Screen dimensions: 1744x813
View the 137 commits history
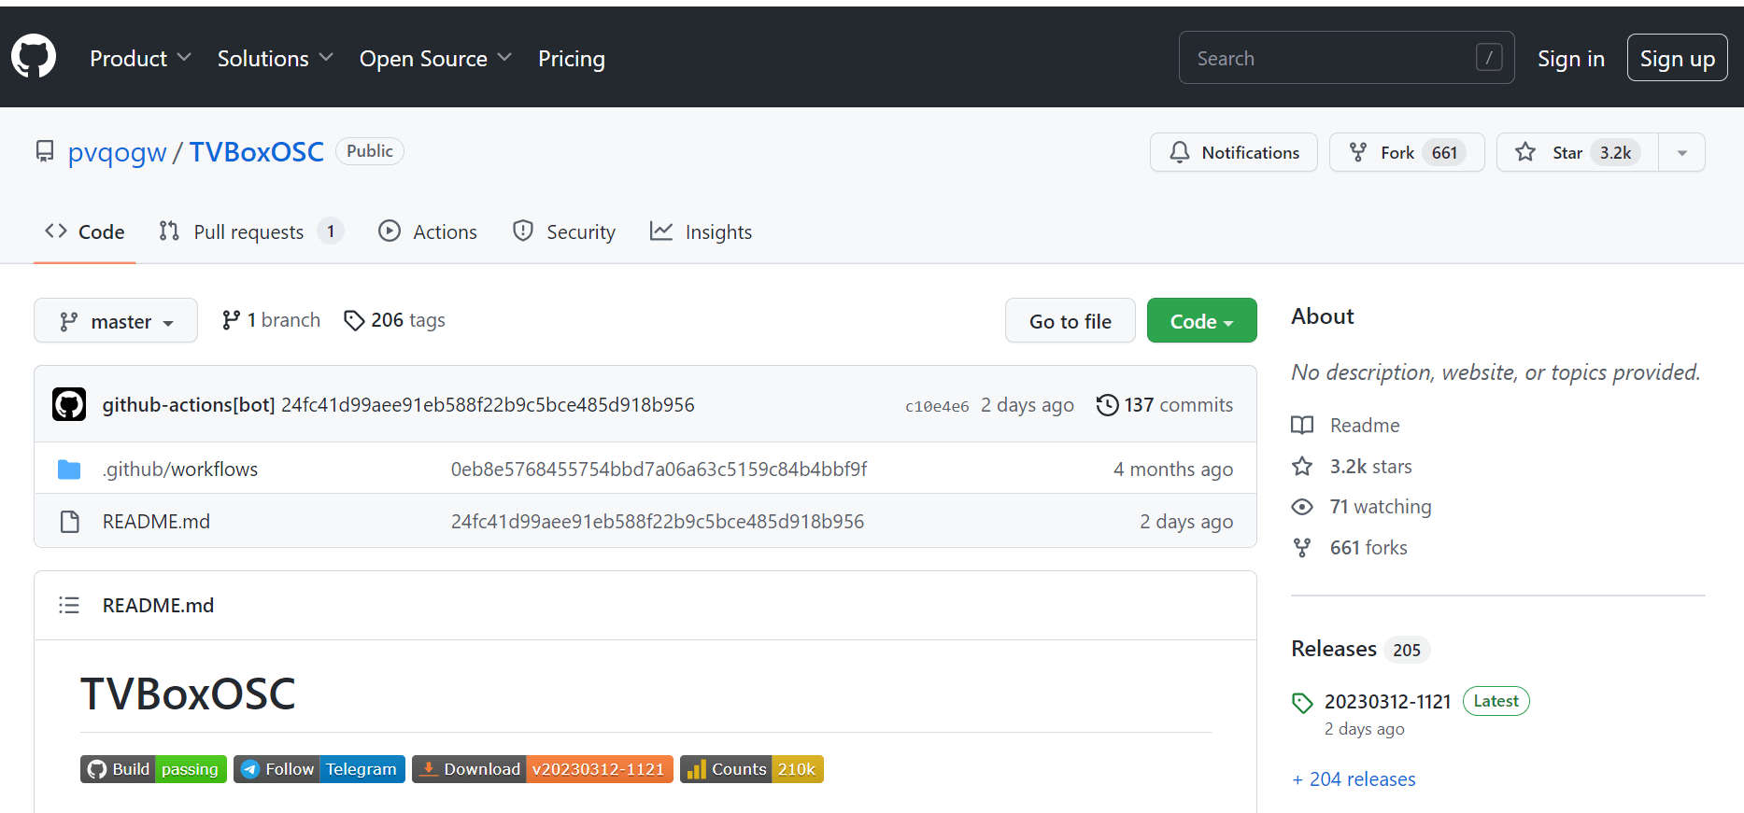click(1165, 404)
